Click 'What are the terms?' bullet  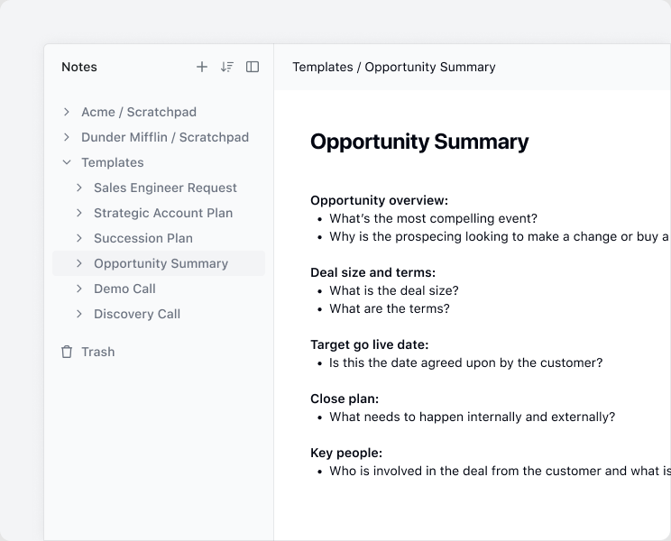(x=390, y=308)
